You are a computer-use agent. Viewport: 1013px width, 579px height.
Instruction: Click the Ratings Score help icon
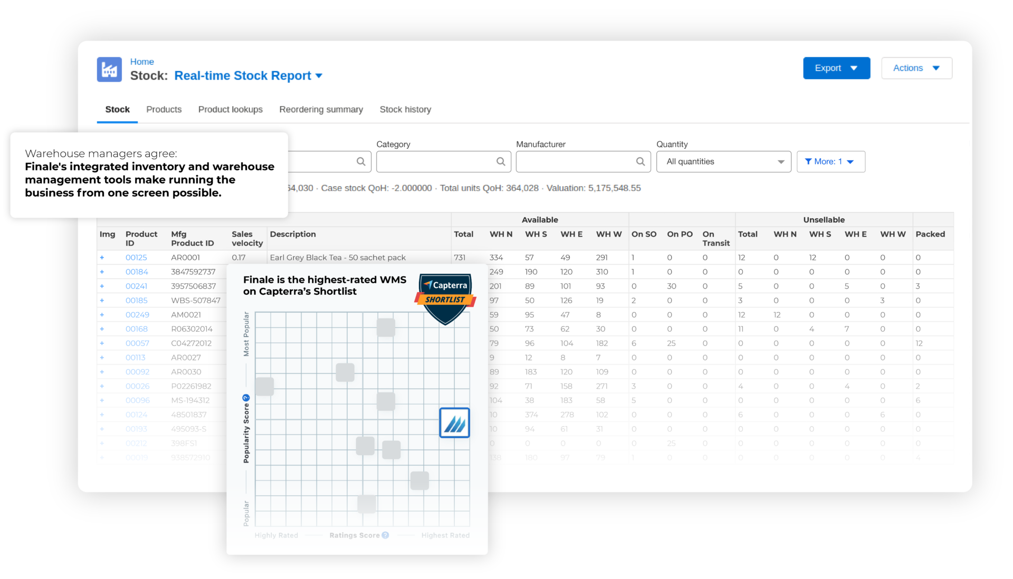click(x=386, y=535)
